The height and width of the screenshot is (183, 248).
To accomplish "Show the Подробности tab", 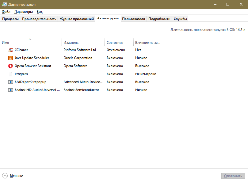I will tap(159, 19).
